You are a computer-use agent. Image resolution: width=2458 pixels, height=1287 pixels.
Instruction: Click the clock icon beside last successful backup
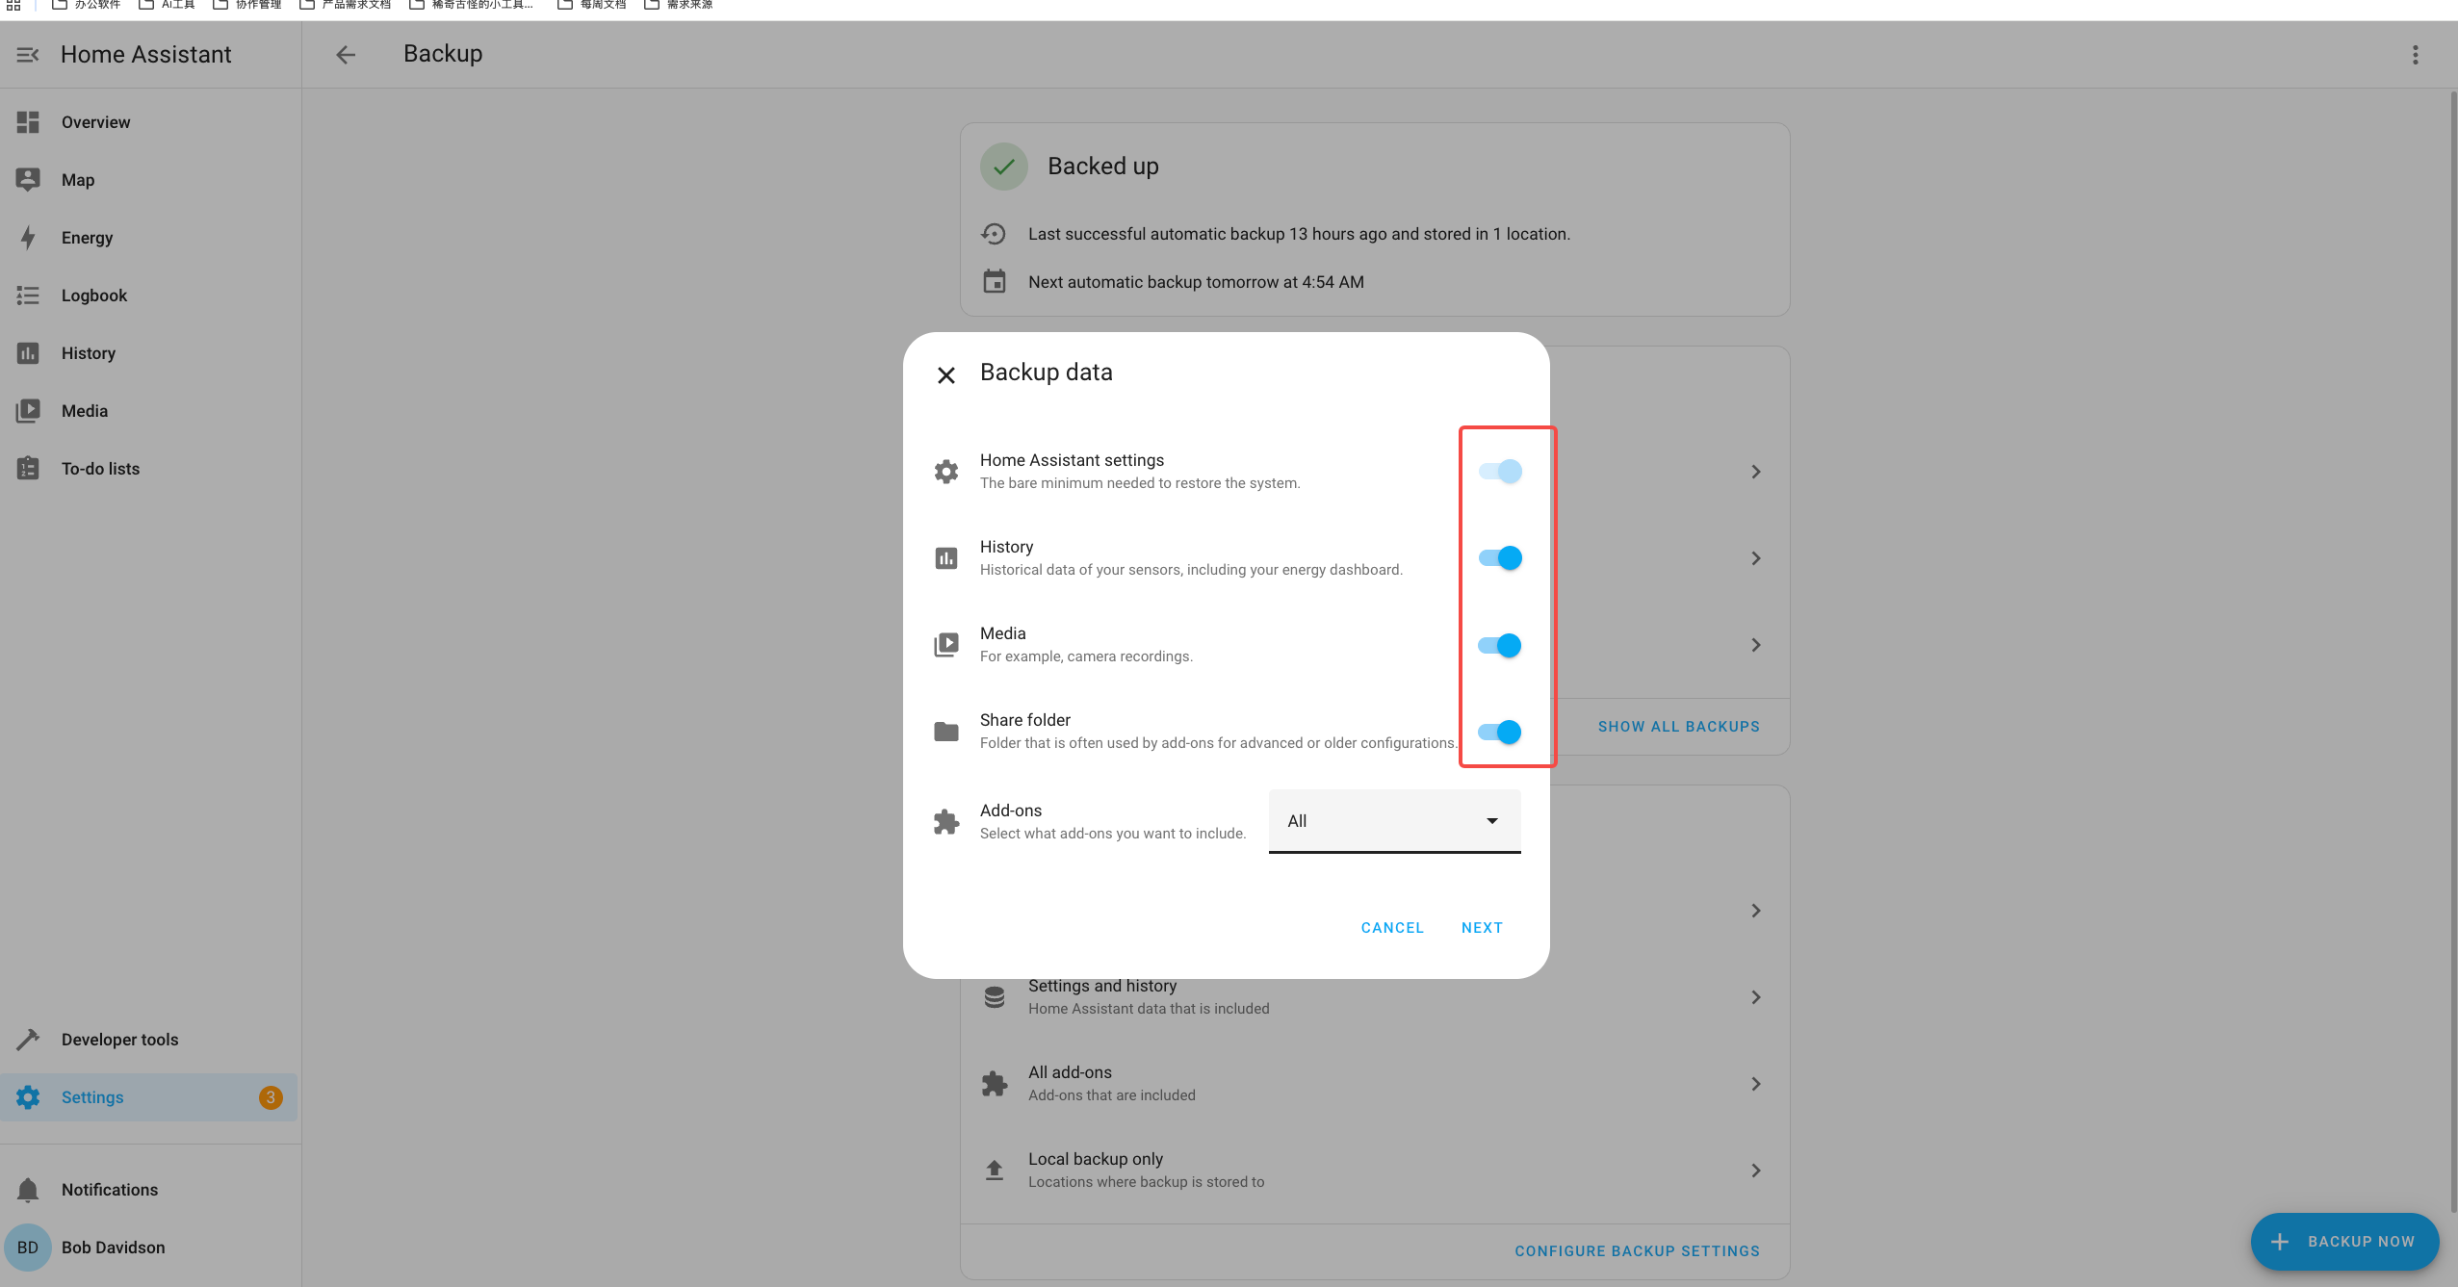click(x=994, y=234)
